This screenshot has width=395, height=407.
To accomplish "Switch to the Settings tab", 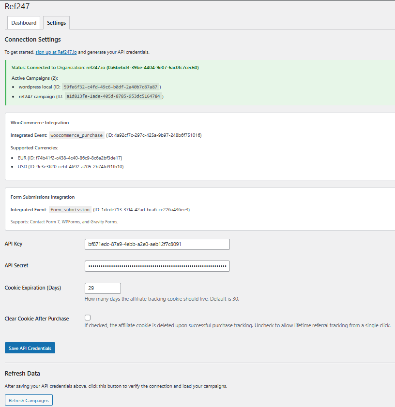I will click(56, 22).
